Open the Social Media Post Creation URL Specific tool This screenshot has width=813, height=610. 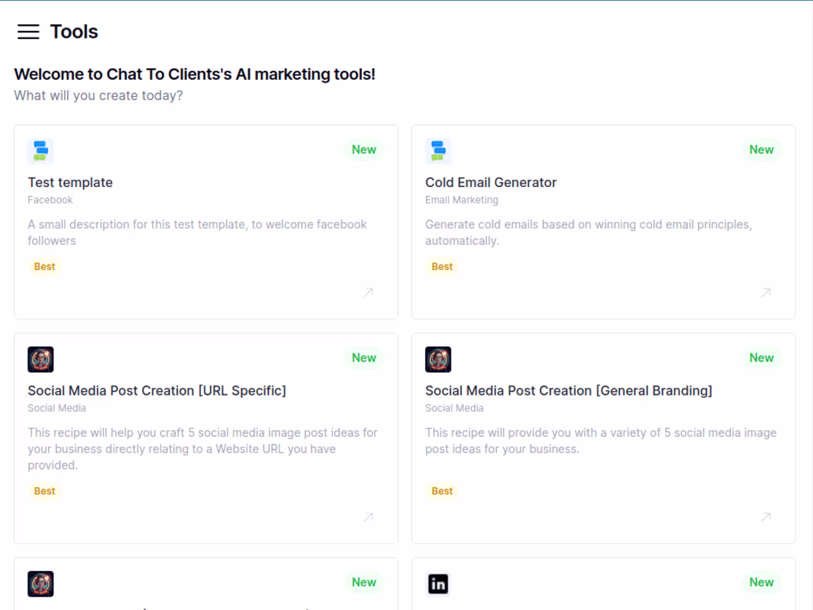(x=205, y=436)
